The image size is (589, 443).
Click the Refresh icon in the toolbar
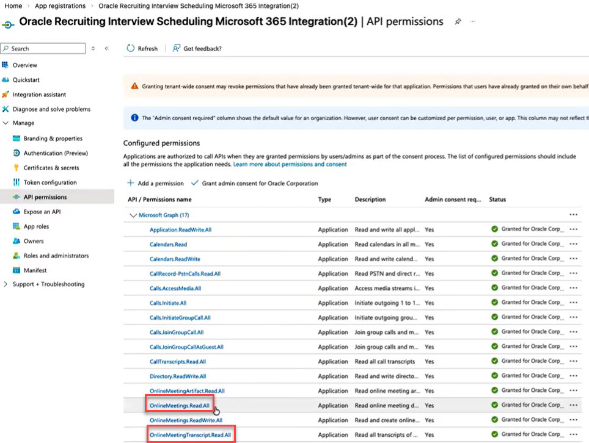[130, 48]
